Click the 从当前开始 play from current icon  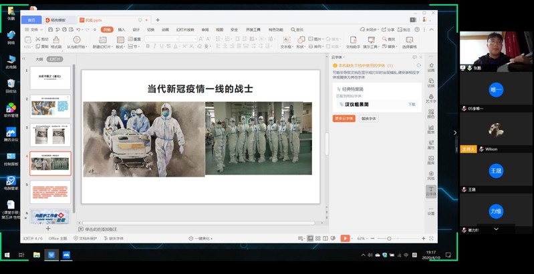[77, 41]
